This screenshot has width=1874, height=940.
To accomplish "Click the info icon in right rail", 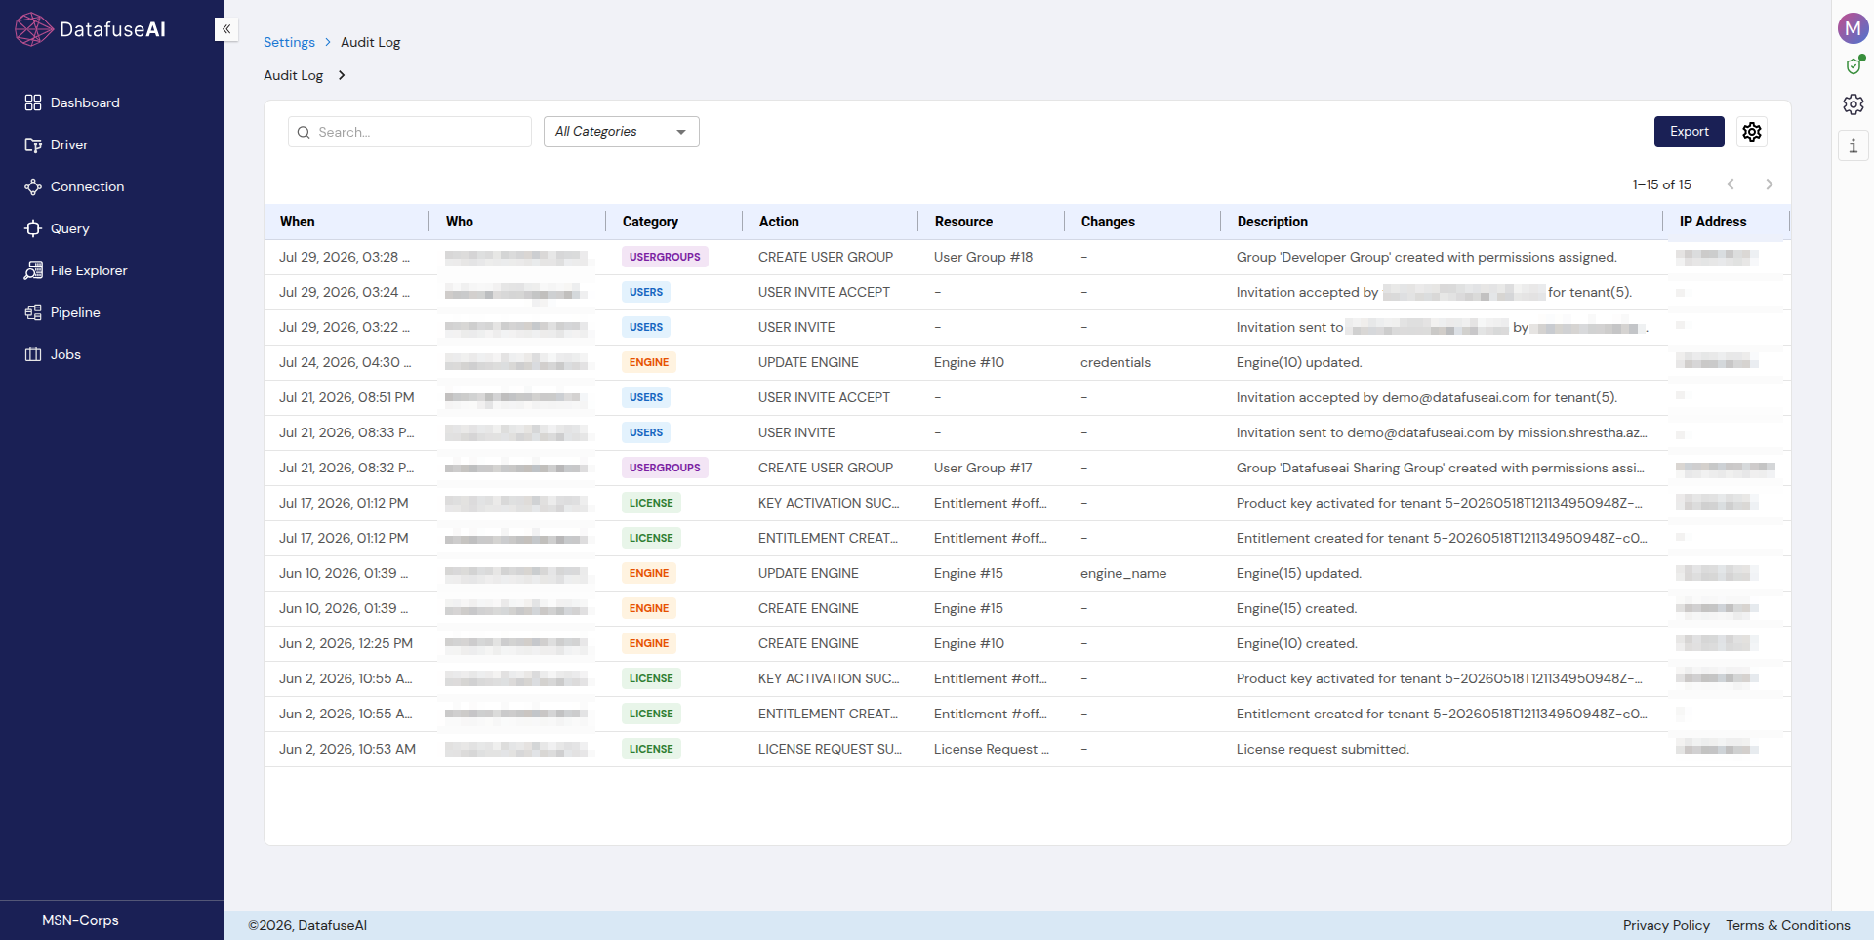I will click(1853, 146).
